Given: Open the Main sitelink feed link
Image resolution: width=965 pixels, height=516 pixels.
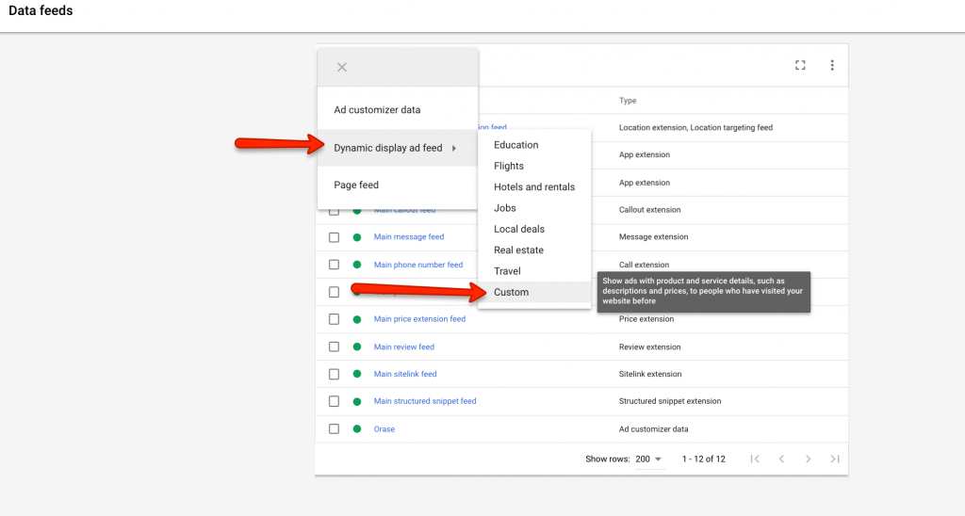Looking at the screenshot, I should point(405,374).
